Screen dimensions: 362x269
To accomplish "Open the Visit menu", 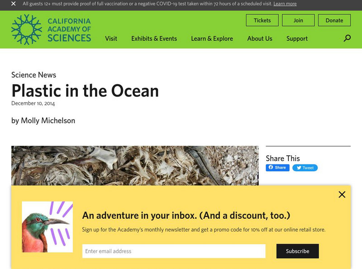I will (x=111, y=38).
